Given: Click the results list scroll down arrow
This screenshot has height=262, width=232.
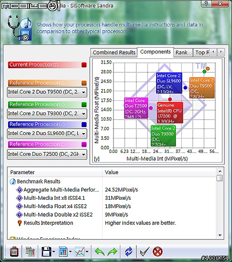Looking at the screenshot, I should (x=220, y=235).
